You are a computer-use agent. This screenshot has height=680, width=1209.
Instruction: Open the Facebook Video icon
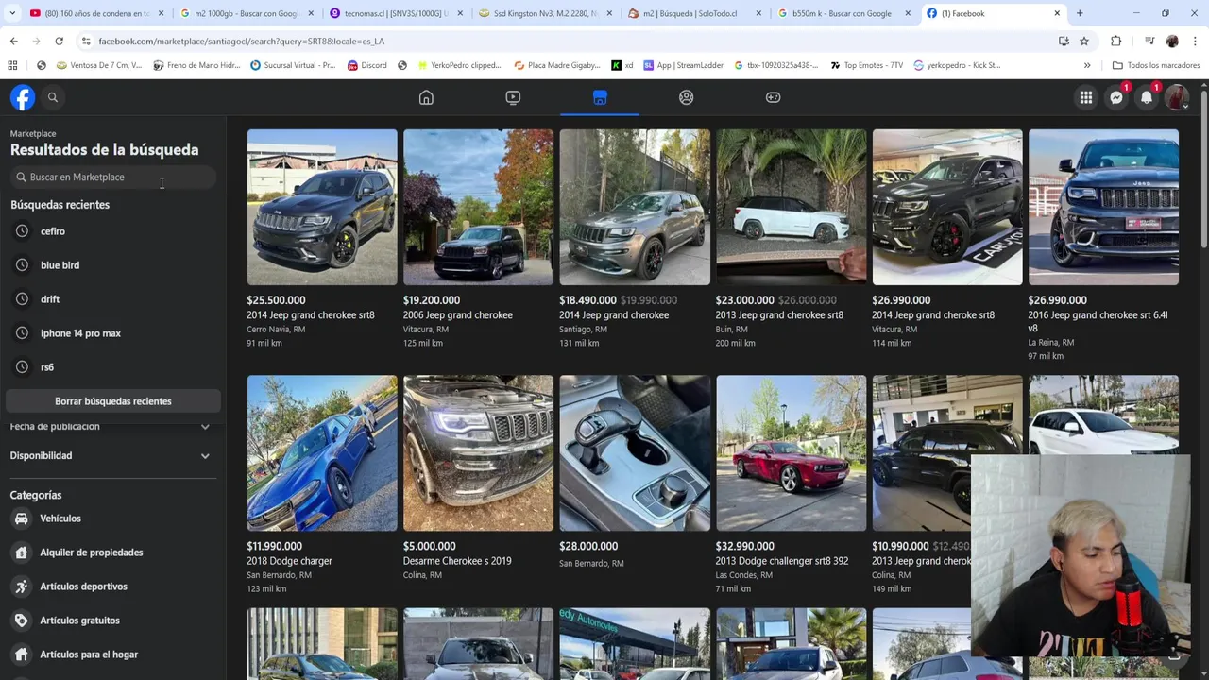[x=513, y=97]
